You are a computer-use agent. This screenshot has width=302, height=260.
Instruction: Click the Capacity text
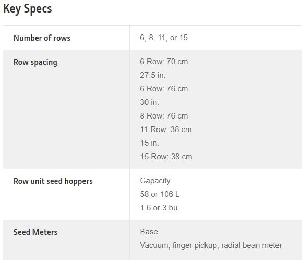(x=155, y=181)
